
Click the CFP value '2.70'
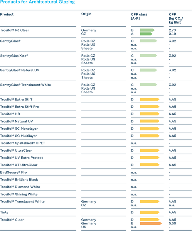pos(172,30)
